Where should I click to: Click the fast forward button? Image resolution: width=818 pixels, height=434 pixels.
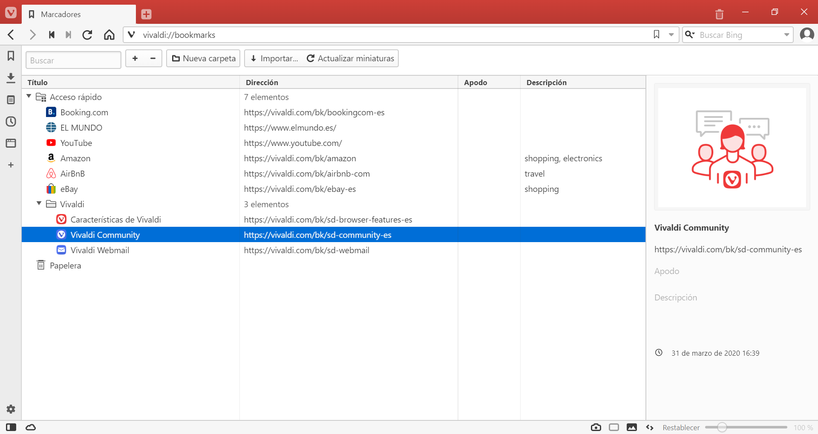point(68,34)
